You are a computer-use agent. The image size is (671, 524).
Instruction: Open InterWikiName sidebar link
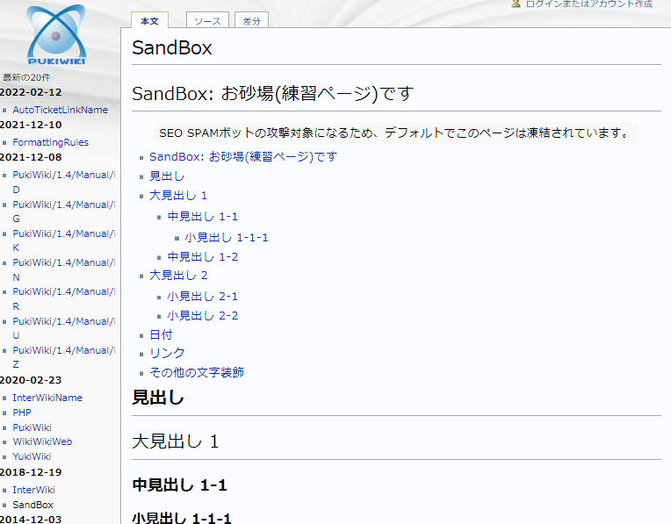tap(47, 398)
